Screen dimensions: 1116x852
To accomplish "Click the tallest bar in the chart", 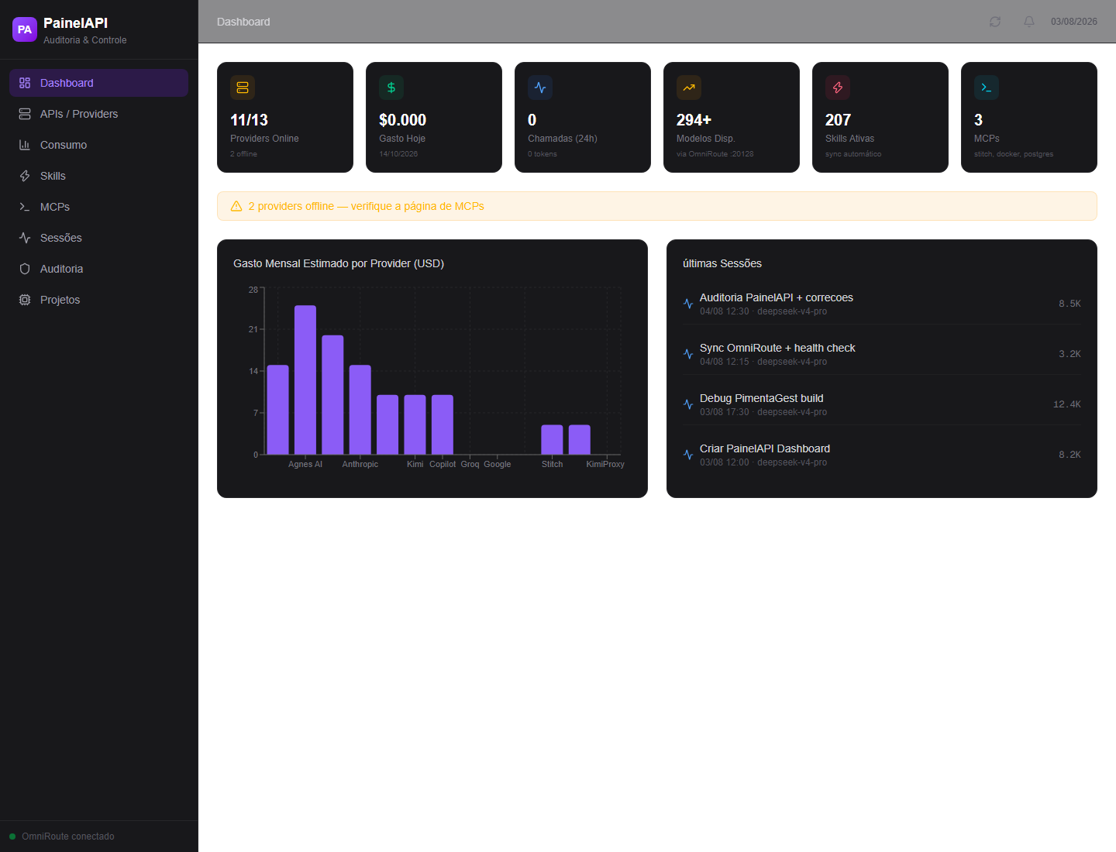I will [305, 380].
